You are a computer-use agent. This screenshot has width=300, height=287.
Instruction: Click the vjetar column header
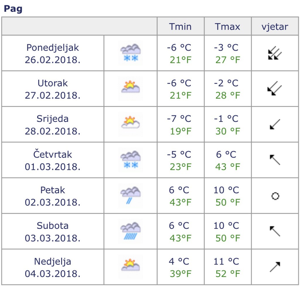click(275, 27)
